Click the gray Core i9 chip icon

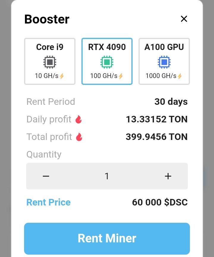pyautogui.click(x=50, y=62)
